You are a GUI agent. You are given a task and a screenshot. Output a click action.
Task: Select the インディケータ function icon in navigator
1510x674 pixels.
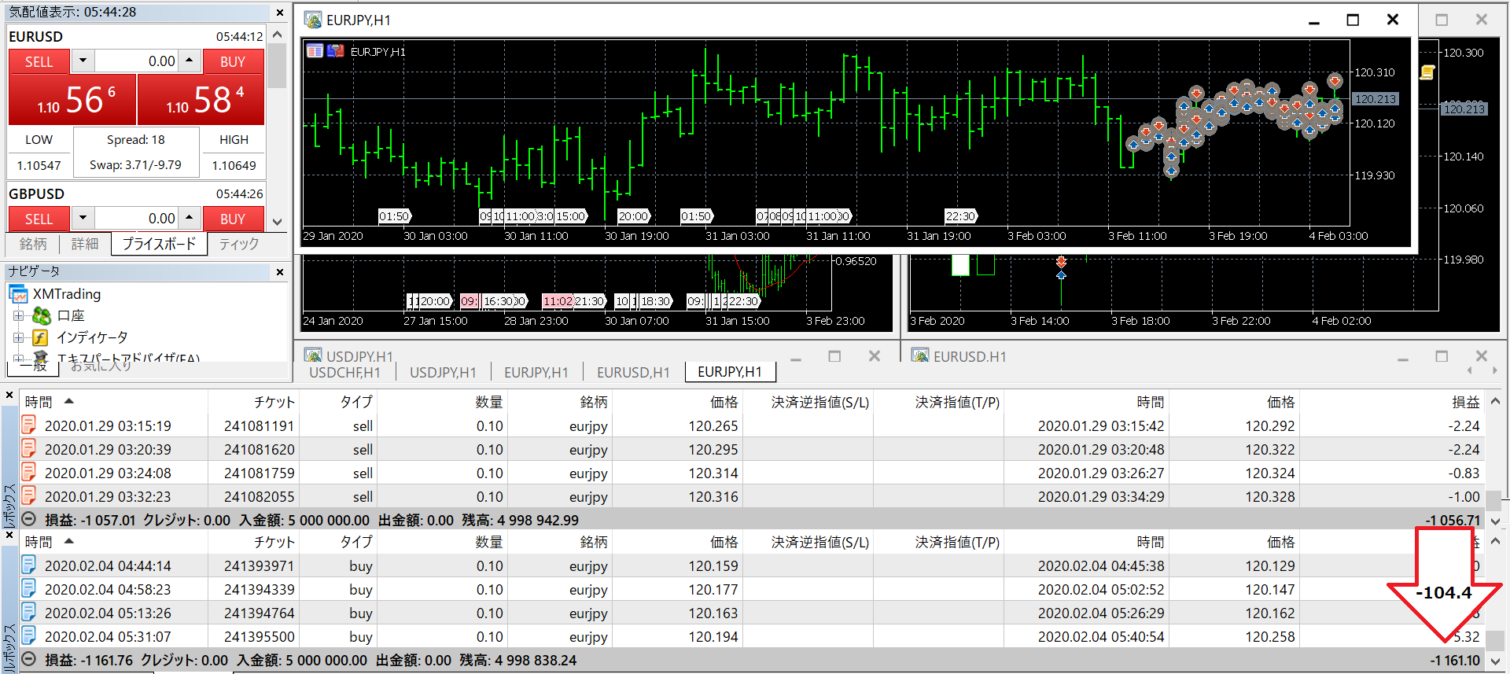(41, 337)
